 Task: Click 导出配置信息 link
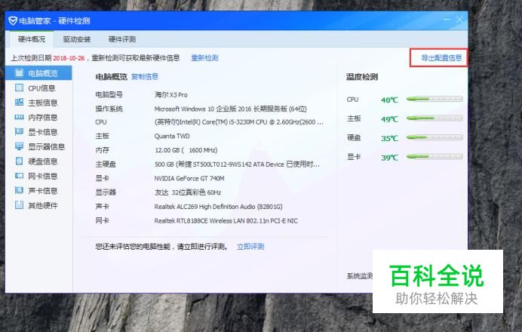point(441,58)
